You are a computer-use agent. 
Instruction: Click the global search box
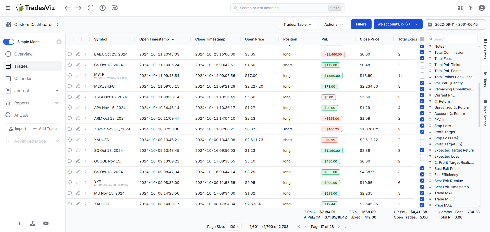click(x=288, y=8)
